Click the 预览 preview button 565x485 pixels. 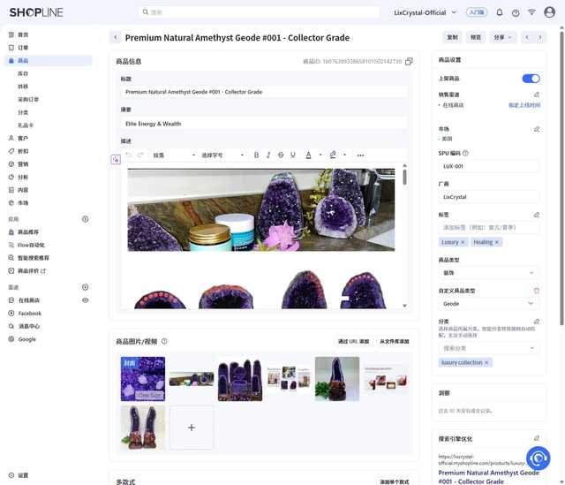(476, 37)
